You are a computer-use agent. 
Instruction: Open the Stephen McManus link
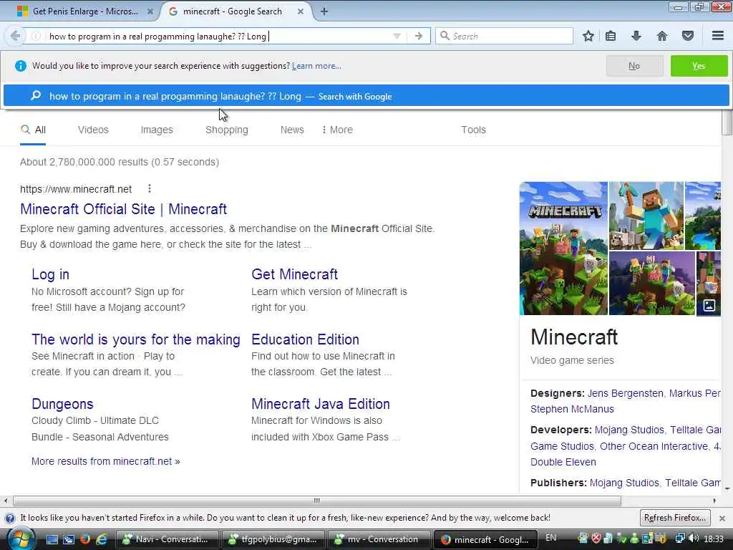pos(572,409)
